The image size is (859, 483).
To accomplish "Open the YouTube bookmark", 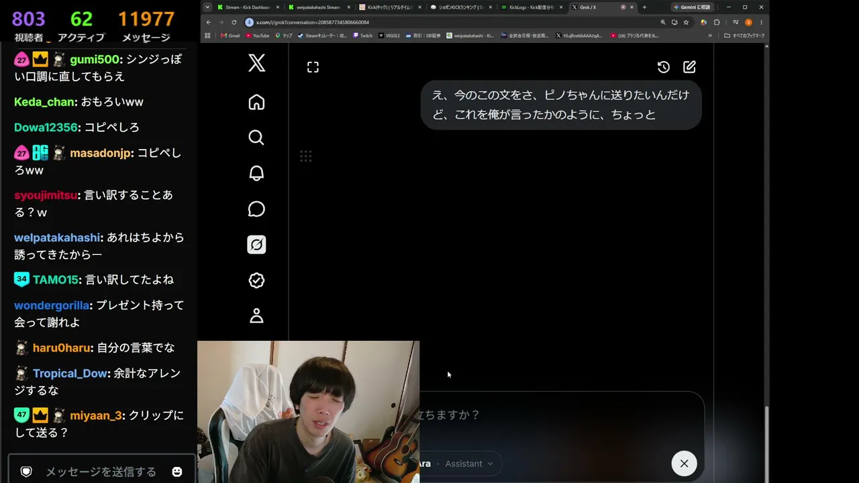I will click(x=258, y=36).
